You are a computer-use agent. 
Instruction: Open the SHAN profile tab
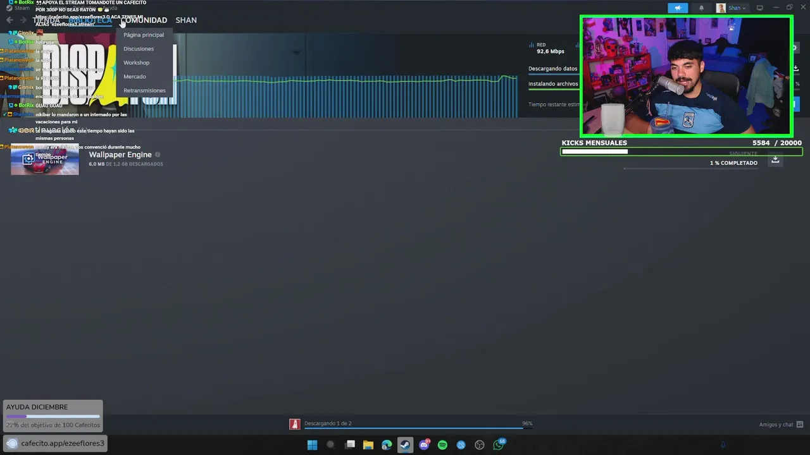coord(186,20)
